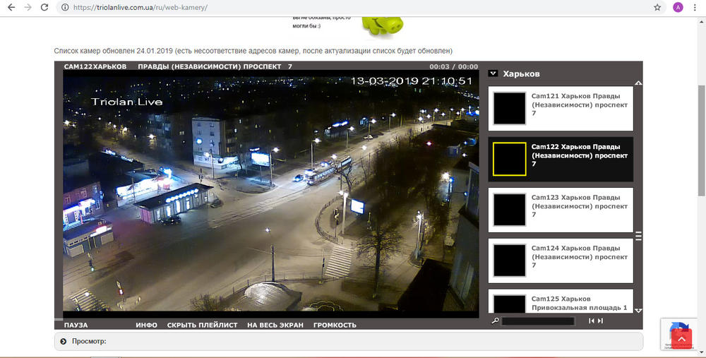Skip to the next camera
This screenshot has width=706, height=358.
tap(600, 321)
